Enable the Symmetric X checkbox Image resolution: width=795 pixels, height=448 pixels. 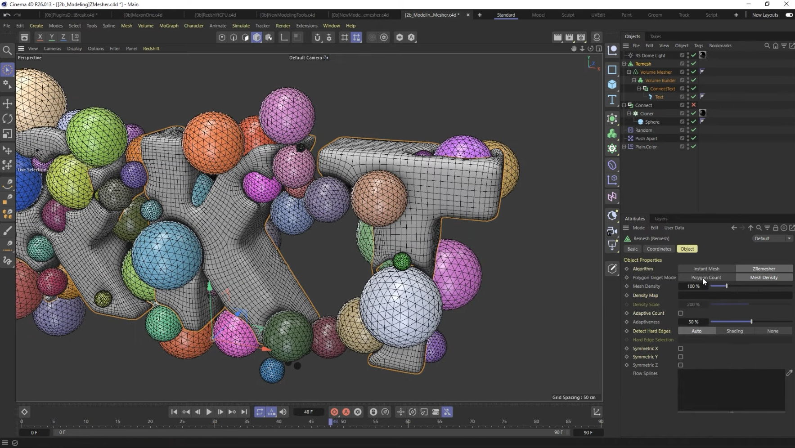tap(680, 349)
